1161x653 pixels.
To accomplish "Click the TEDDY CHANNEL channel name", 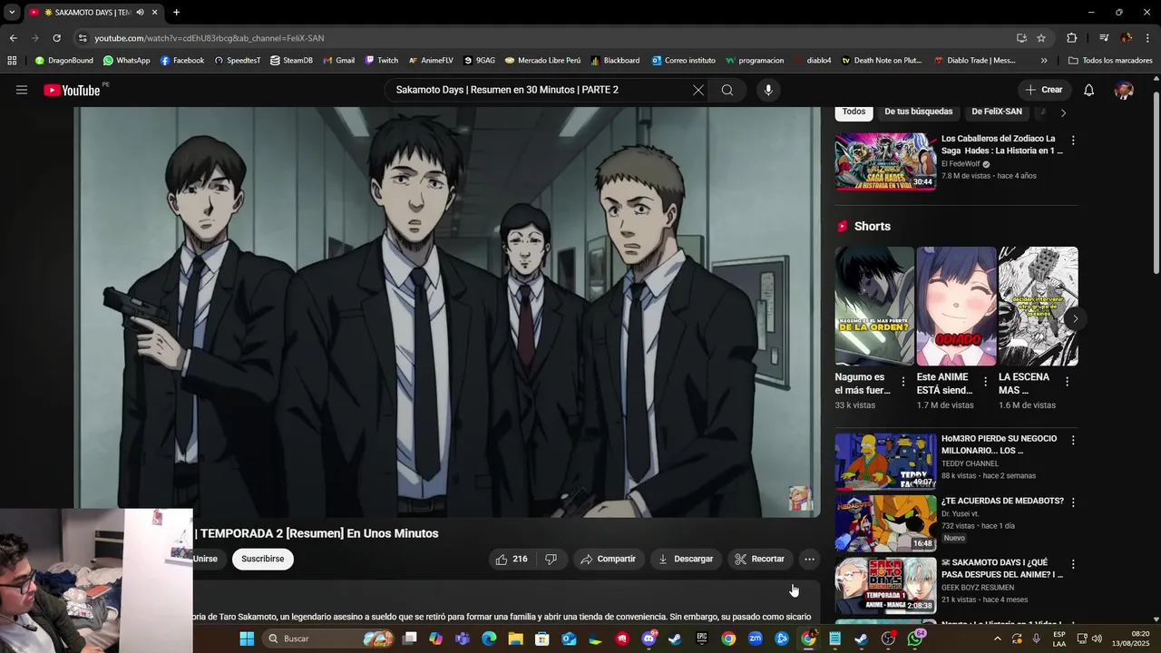I will (970, 463).
